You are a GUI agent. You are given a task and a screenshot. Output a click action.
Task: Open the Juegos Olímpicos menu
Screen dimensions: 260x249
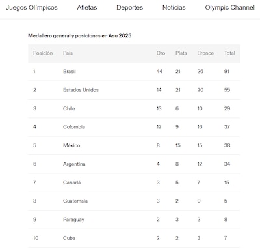pyautogui.click(x=32, y=8)
